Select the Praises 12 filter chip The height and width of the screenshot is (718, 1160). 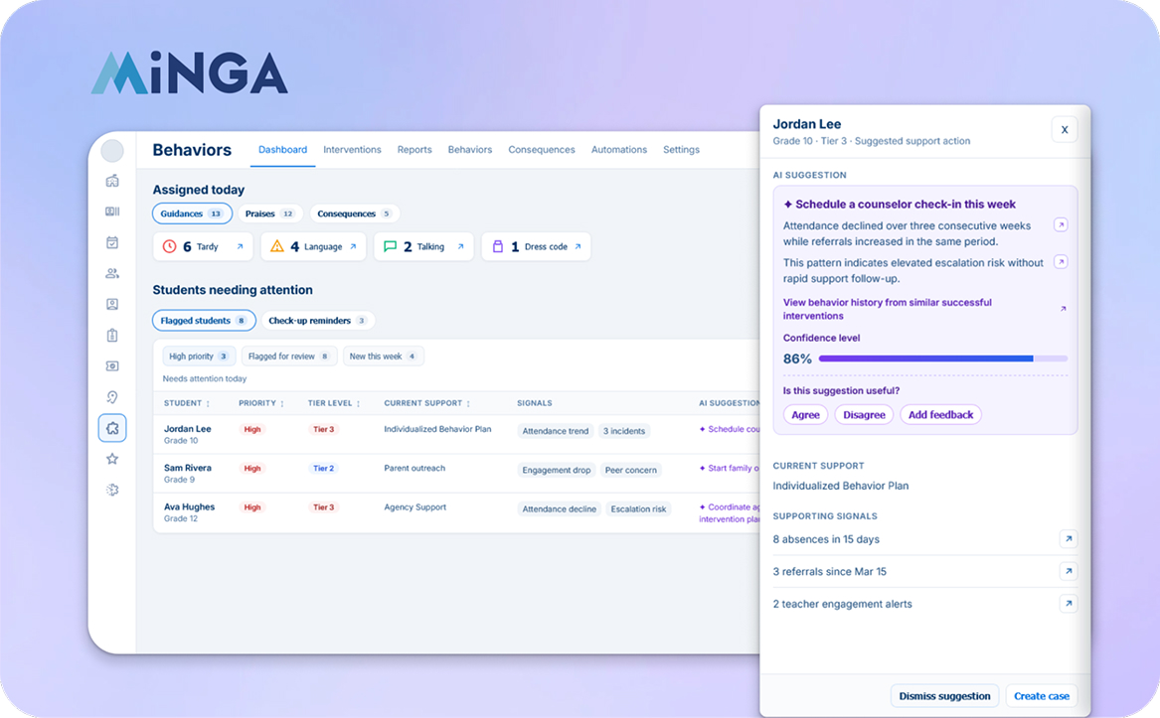pyautogui.click(x=270, y=214)
